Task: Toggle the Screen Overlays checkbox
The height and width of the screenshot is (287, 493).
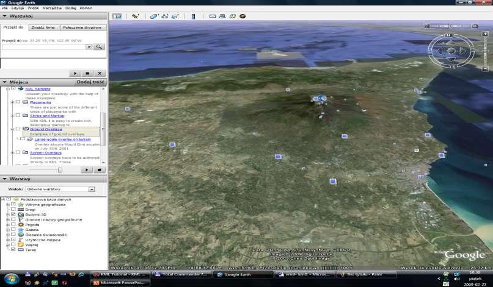Action: [18, 152]
